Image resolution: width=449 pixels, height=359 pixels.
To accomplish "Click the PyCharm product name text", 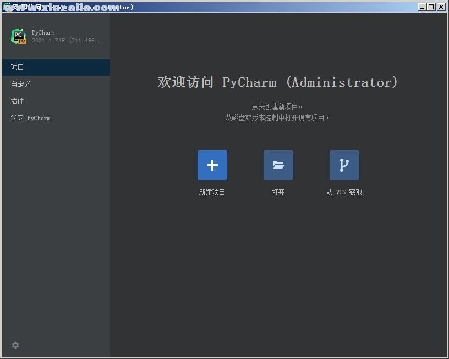I will tap(43, 32).
